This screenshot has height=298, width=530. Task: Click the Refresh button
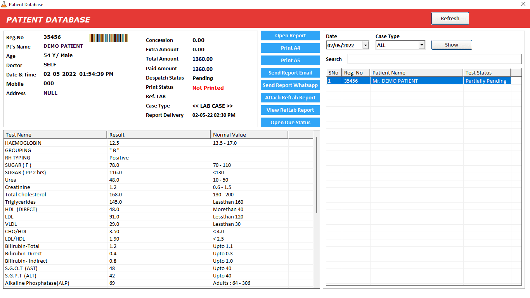click(450, 18)
